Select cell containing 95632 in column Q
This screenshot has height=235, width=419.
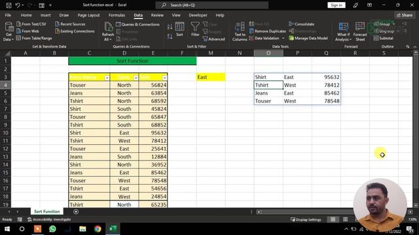click(x=326, y=77)
